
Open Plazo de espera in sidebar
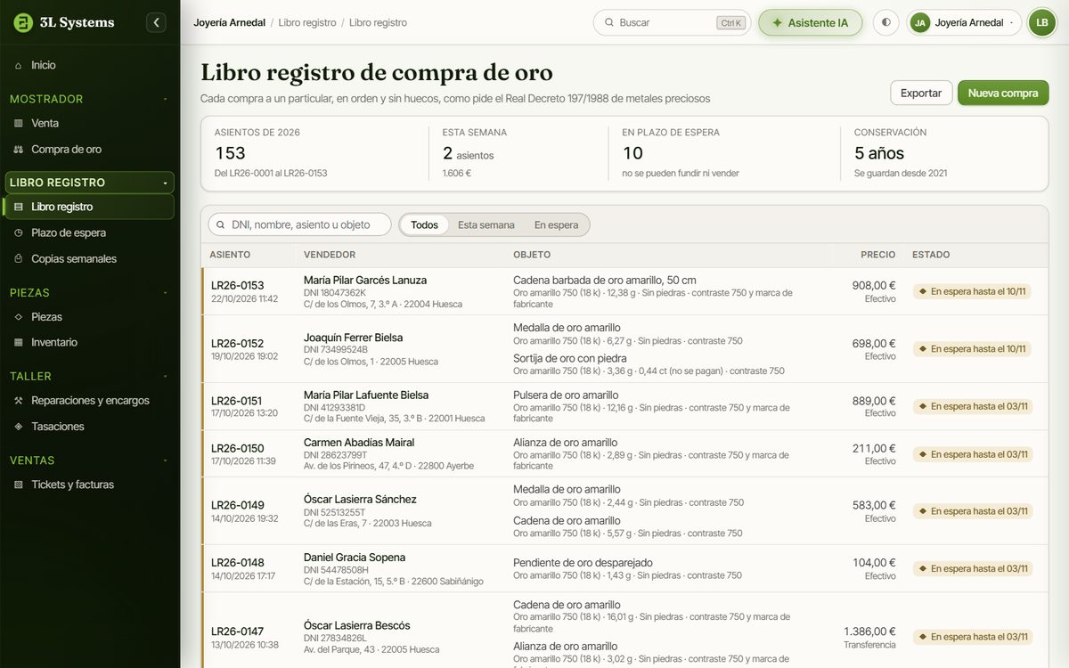(x=89, y=232)
